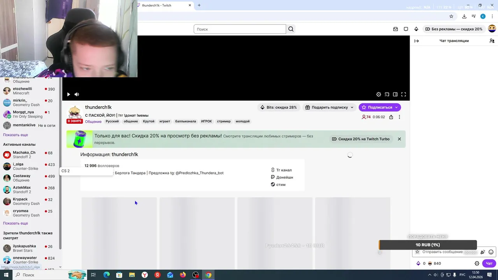Click the Крутой tag

(149, 121)
